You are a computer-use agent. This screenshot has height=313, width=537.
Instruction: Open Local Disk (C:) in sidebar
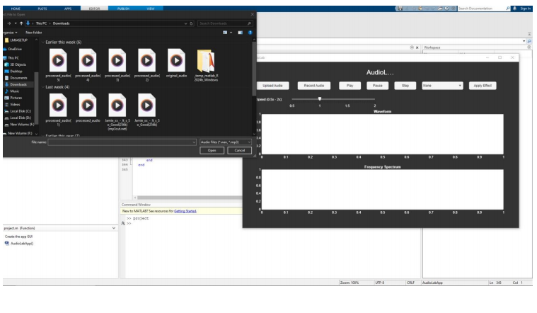[x=18, y=111]
